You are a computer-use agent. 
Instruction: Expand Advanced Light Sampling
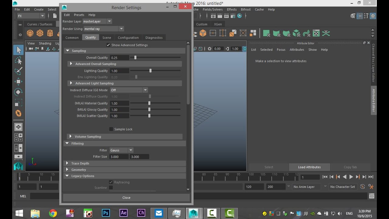(71, 83)
